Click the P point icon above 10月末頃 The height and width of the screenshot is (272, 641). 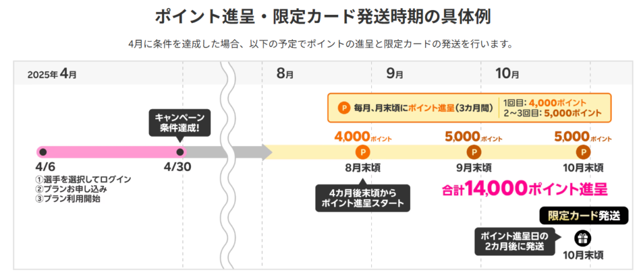pos(583,152)
